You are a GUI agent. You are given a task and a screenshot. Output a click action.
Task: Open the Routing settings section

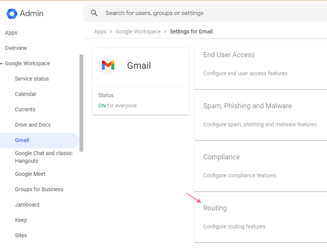pyautogui.click(x=260, y=219)
